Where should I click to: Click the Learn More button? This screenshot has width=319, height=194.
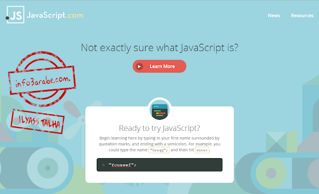[x=159, y=66]
